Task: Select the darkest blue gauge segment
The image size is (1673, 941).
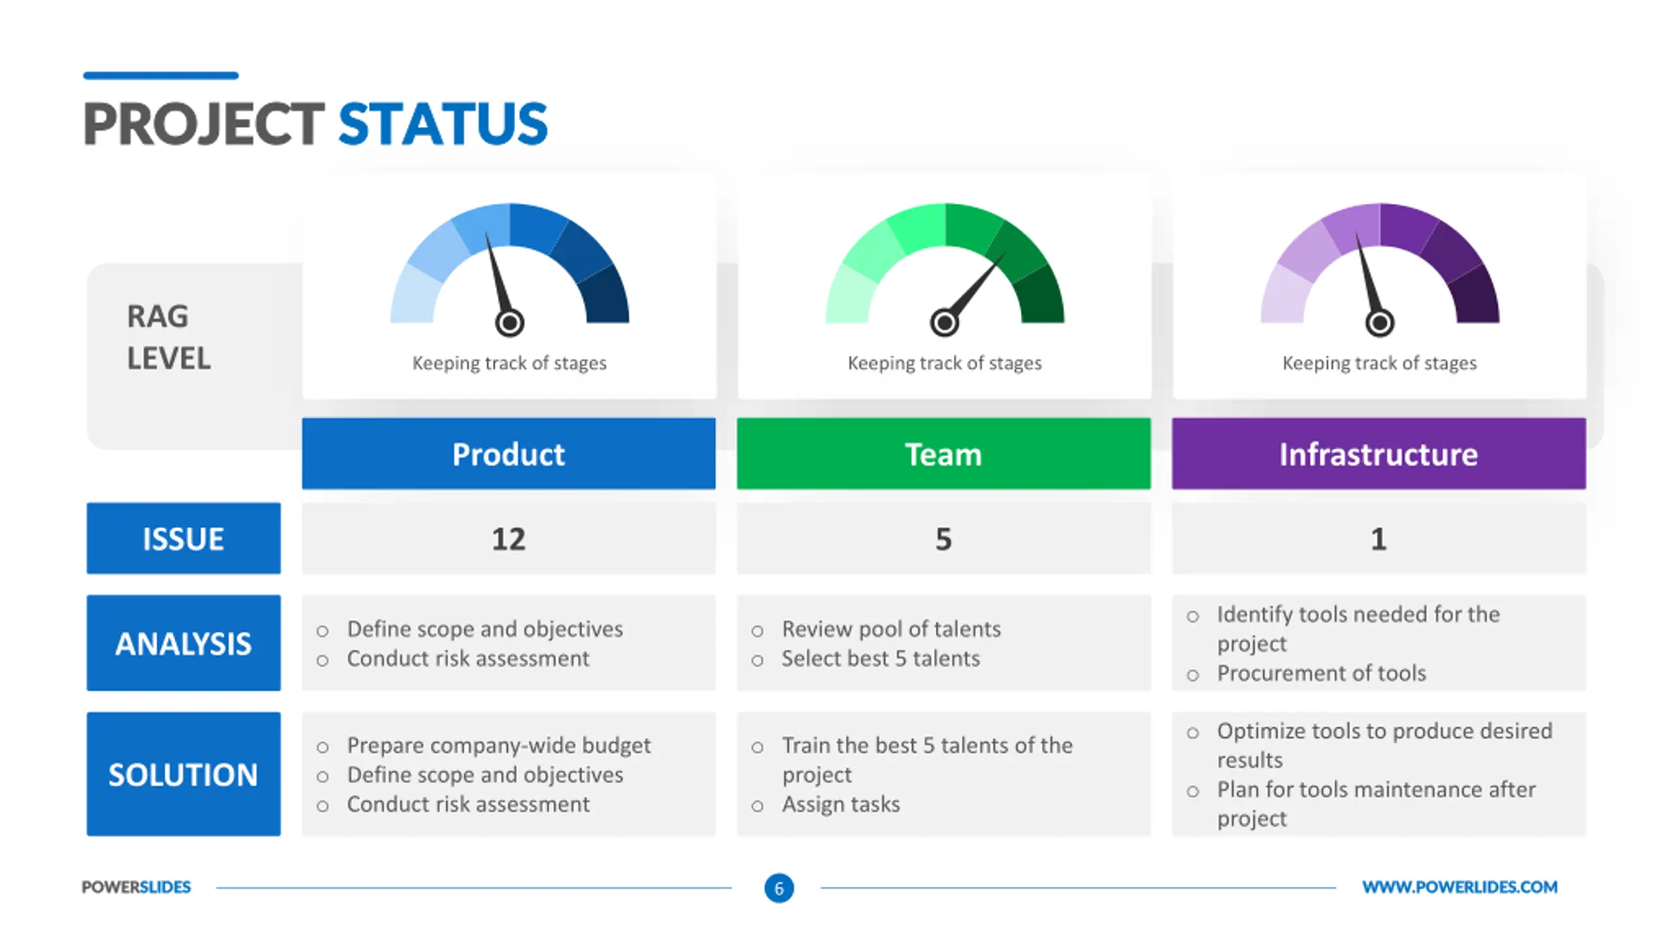Action: [604, 295]
